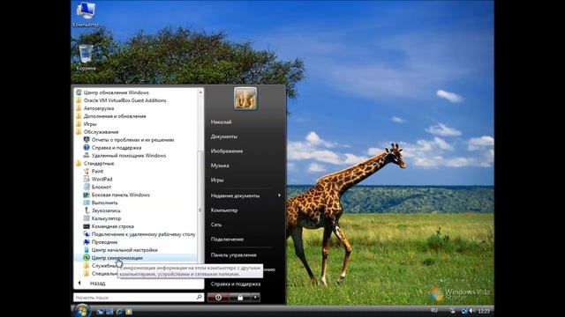The width and height of the screenshot is (565, 317).
Task: Open Калькулятор
Action: pos(102,218)
